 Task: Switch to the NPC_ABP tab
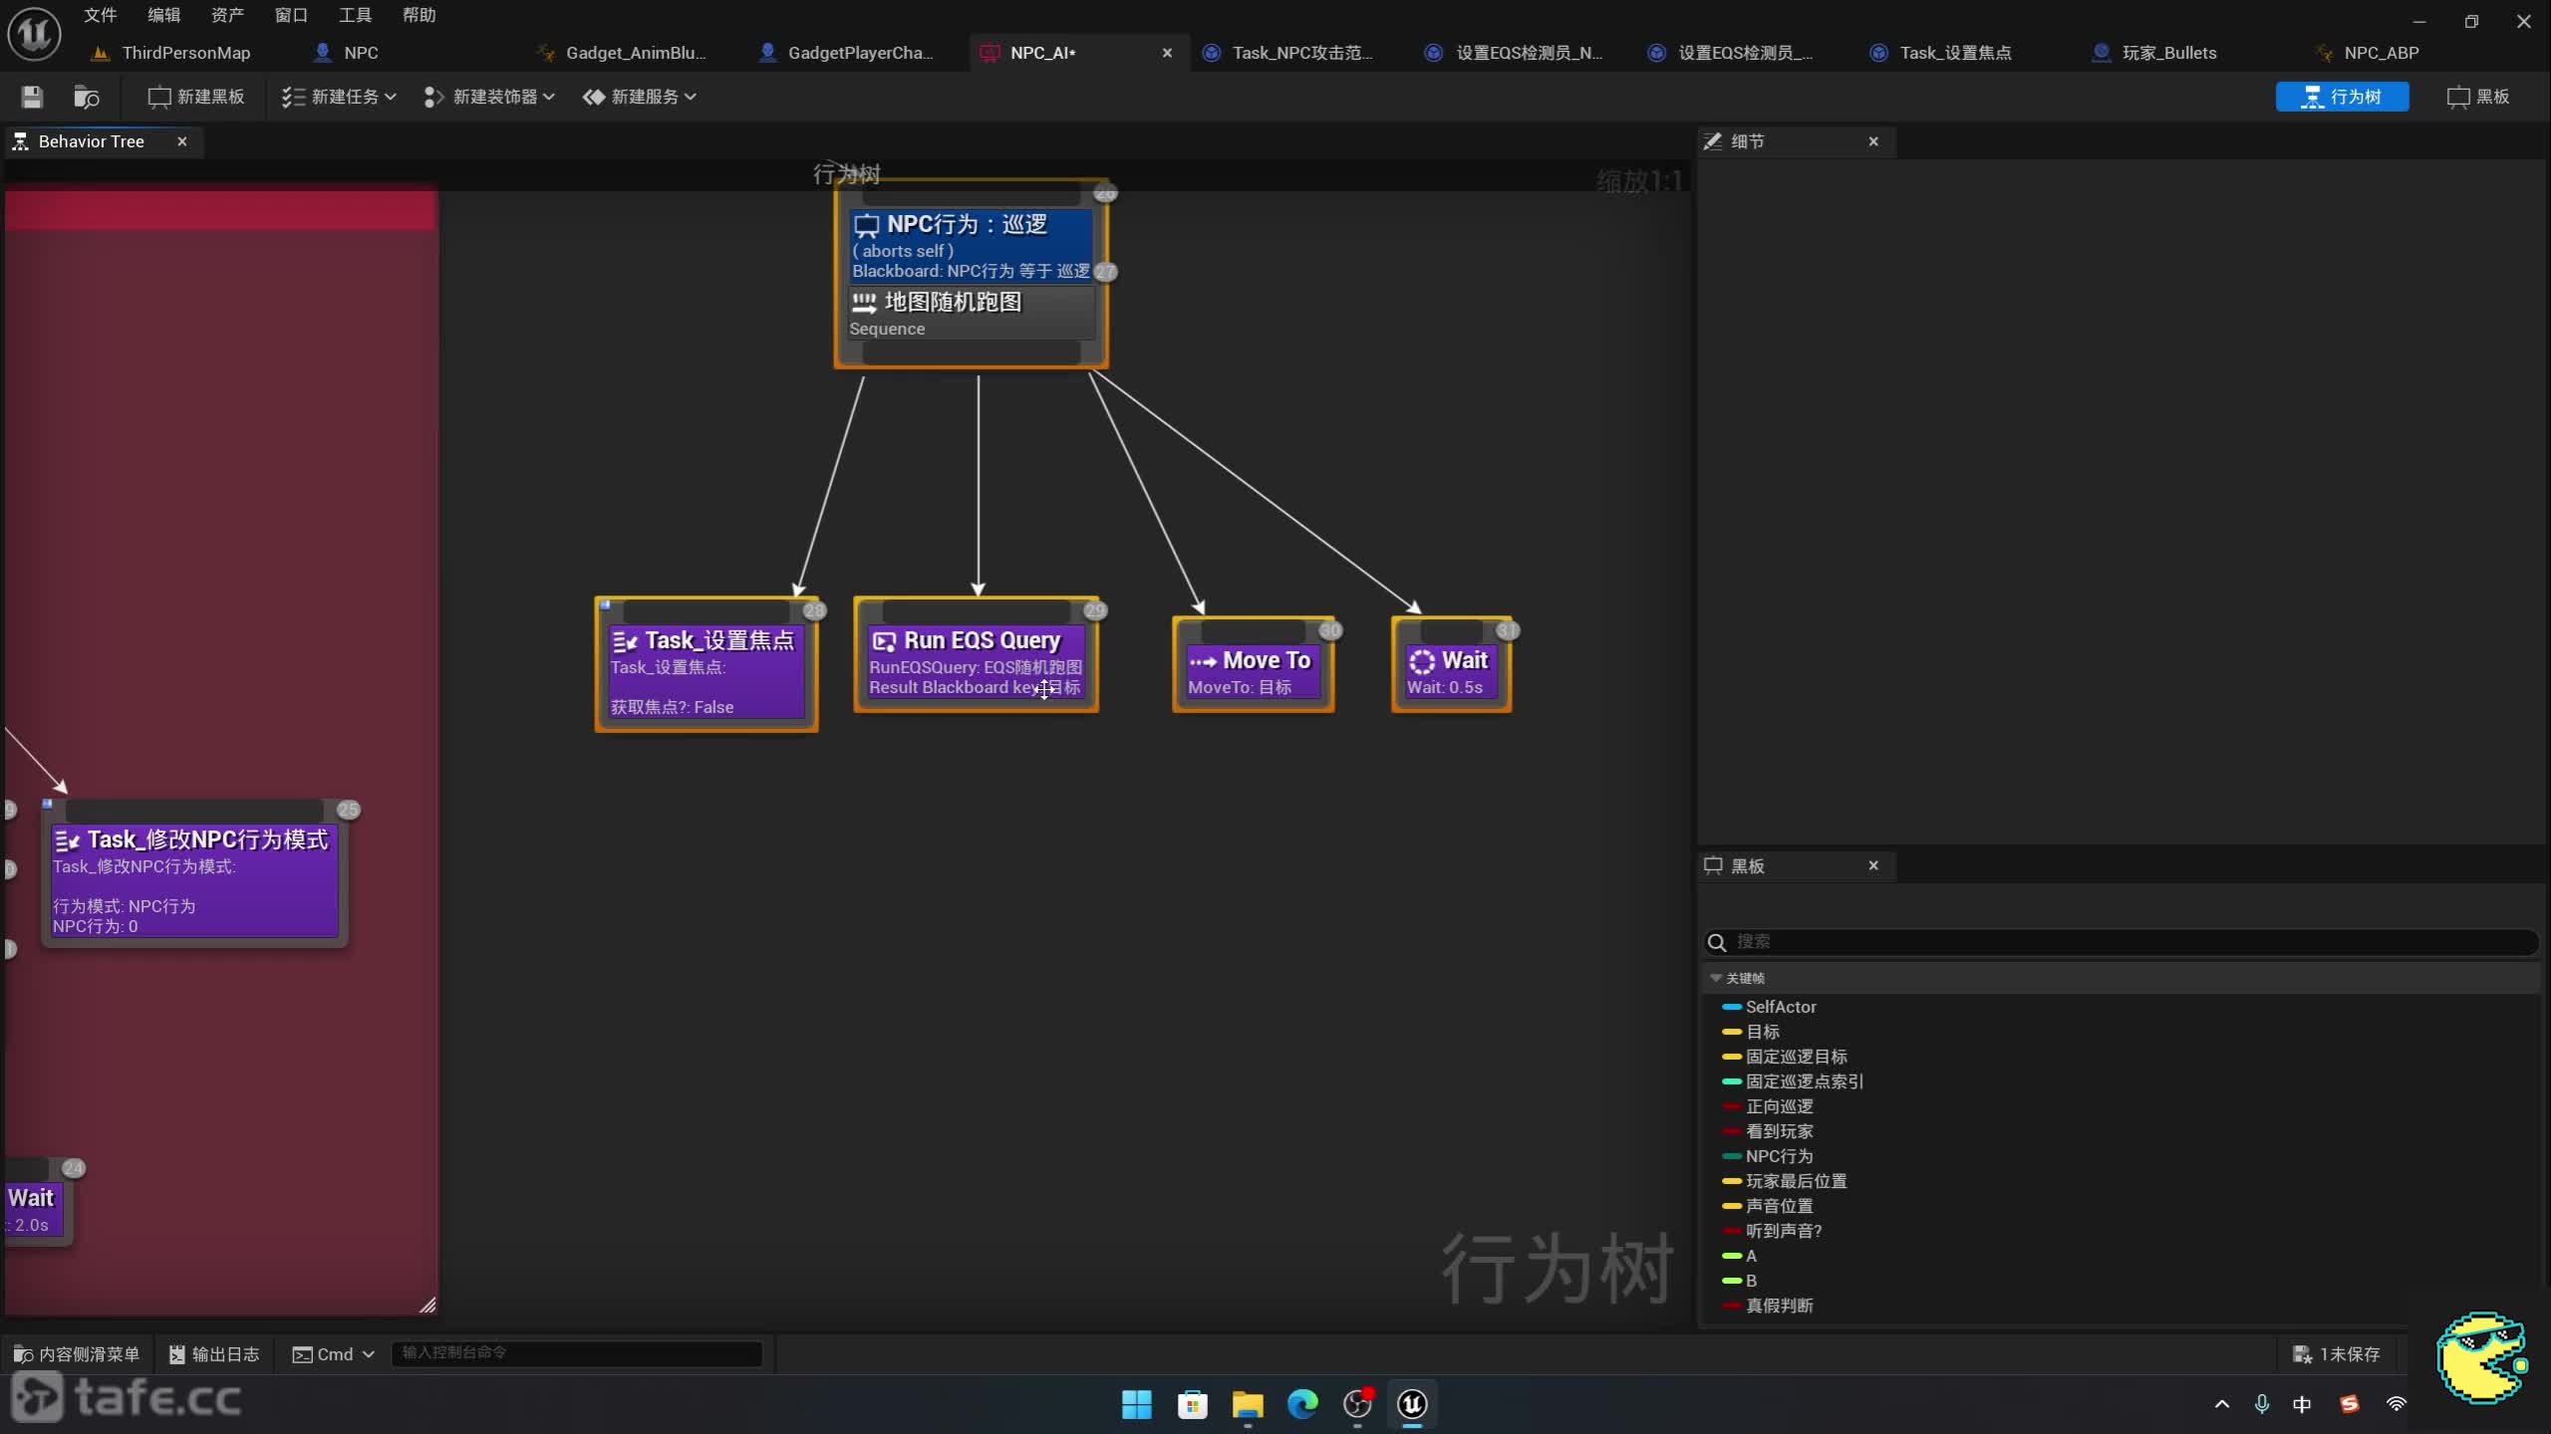[2368, 53]
